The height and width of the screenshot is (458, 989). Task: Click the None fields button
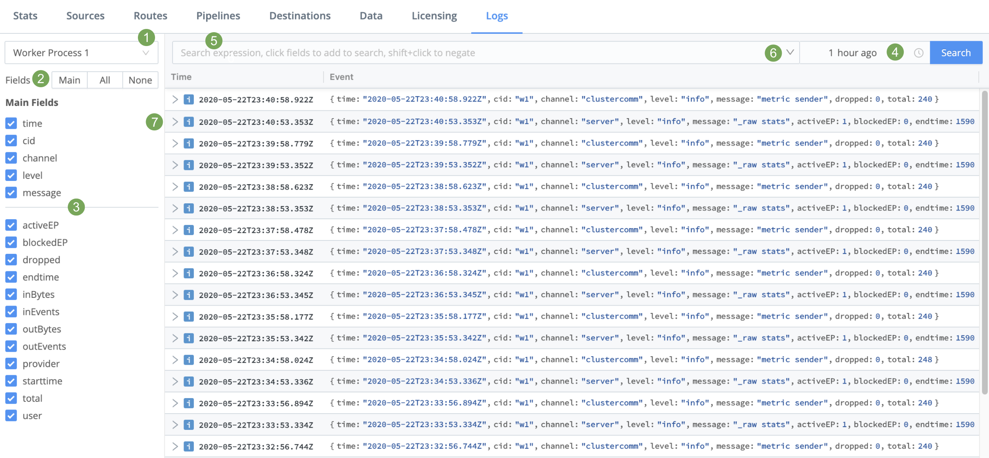(140, 80)
